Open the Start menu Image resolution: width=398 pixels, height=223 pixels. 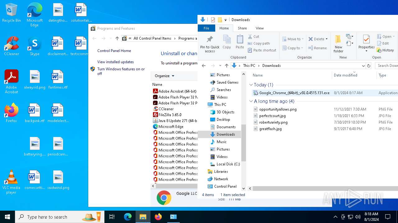7,217
